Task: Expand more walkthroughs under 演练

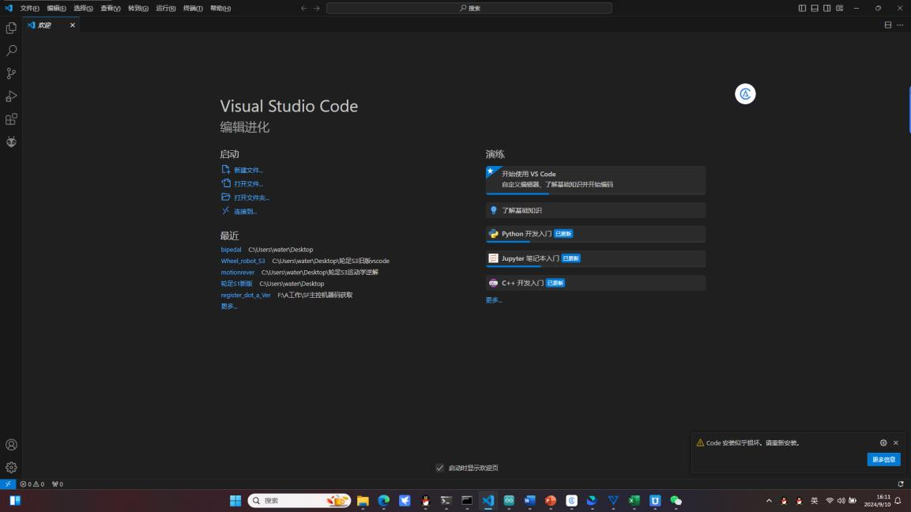Action: [x=493, y=300]
